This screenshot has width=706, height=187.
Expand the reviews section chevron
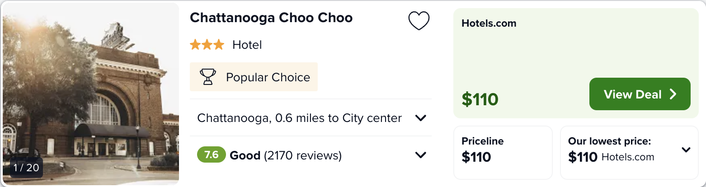[421, 155]
